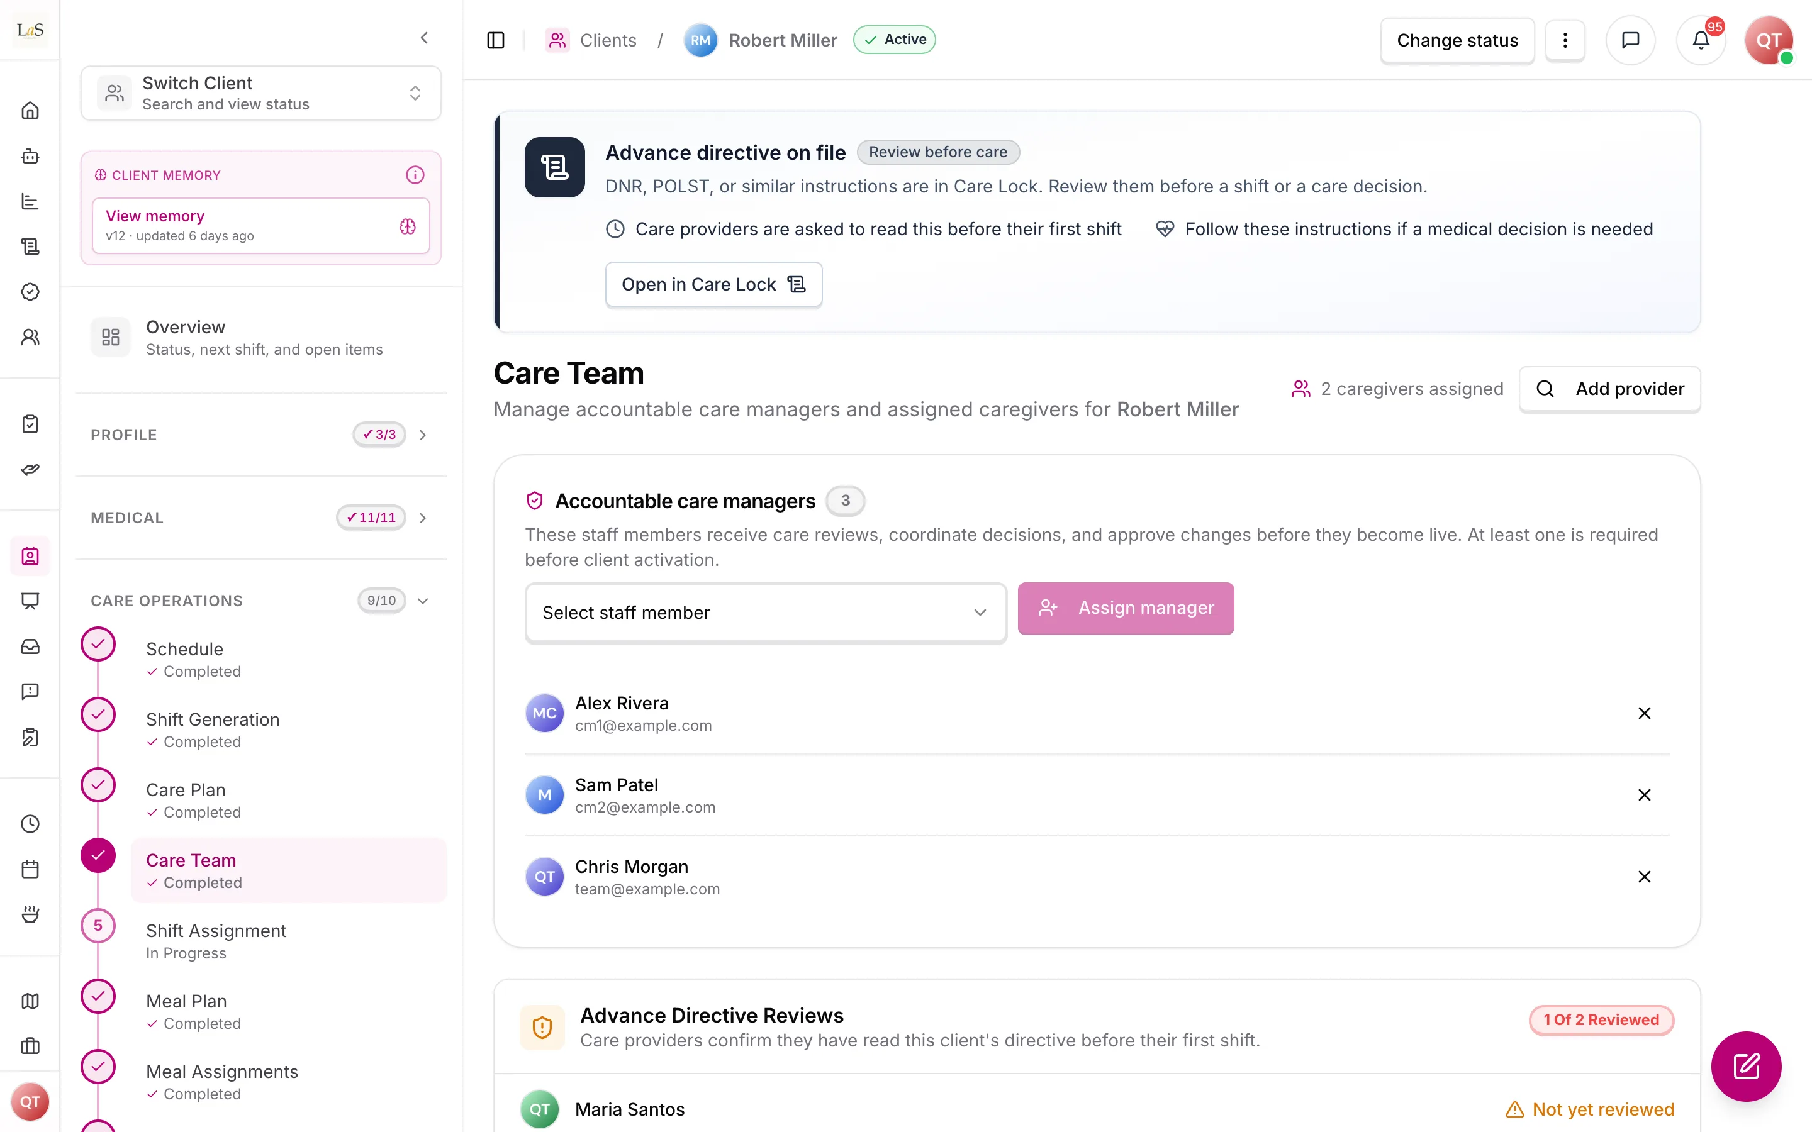Remove Alex Rivera from care managers

pyautogui.click(x=1644, y=714)
